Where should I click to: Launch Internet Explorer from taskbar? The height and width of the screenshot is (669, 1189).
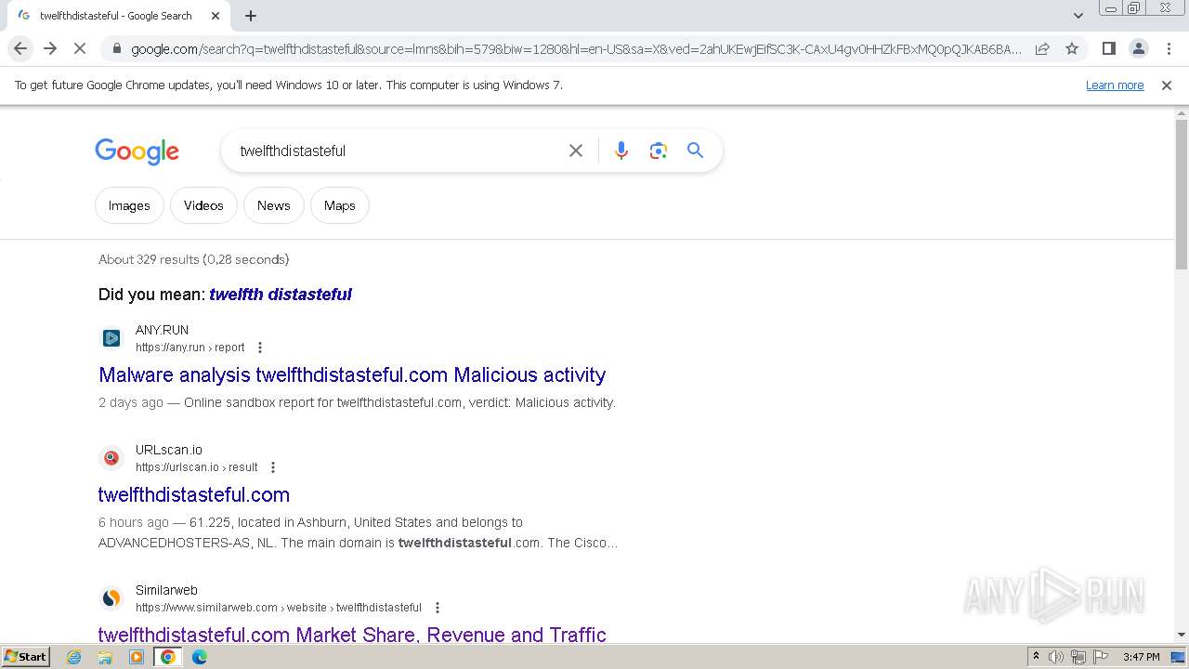(74, 657)
